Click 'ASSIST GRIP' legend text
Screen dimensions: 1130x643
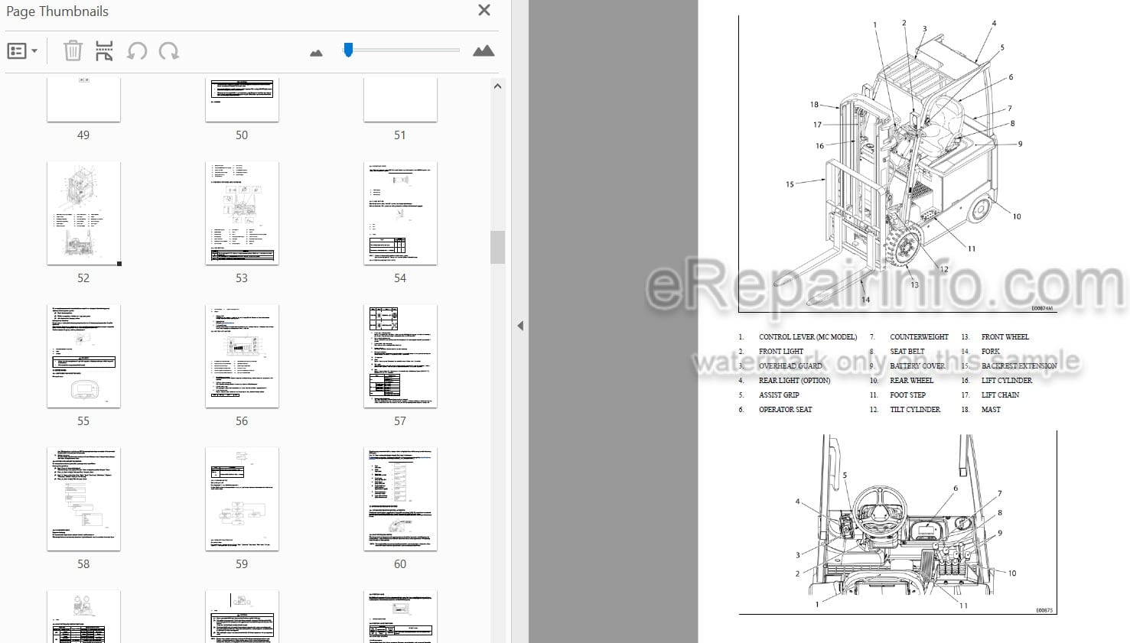tap(778, 395)
